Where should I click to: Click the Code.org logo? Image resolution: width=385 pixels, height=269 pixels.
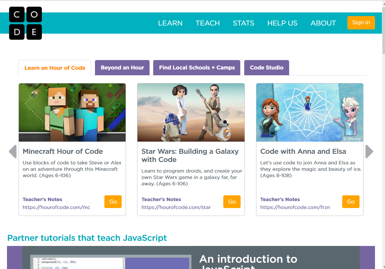click(25, 23)
